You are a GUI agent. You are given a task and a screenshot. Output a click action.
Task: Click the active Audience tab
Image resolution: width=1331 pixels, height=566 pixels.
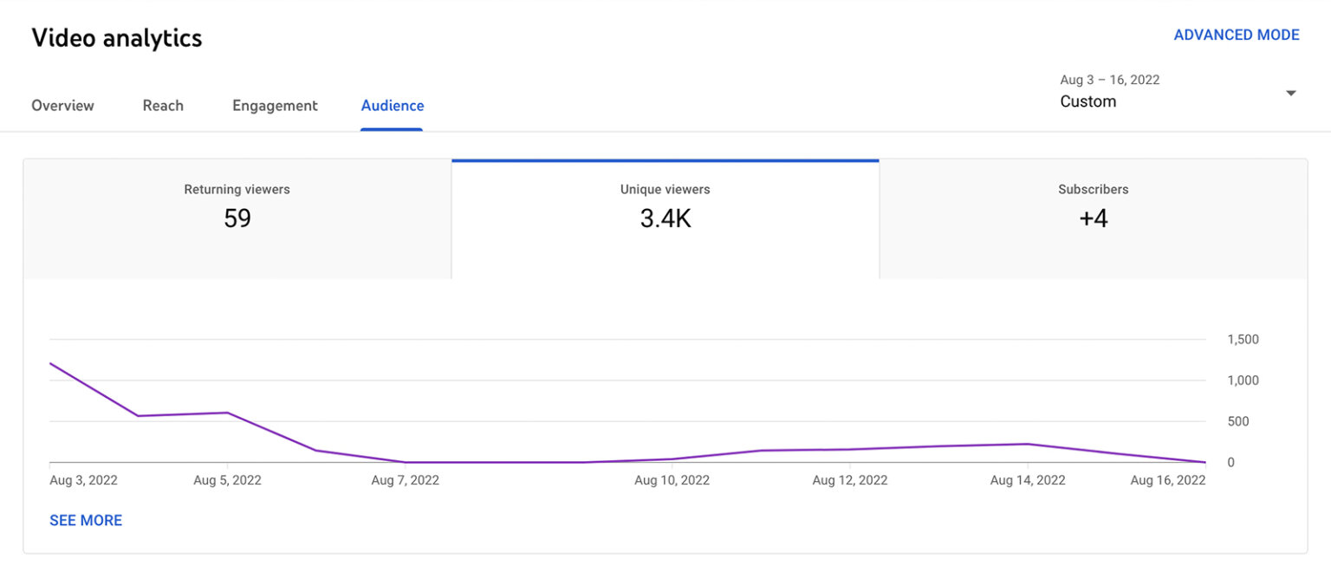pyautogui.click(x=392, y=105)
